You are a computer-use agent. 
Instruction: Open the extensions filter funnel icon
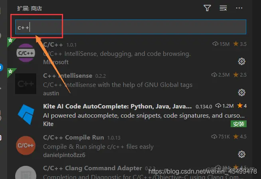coord(207,8)
